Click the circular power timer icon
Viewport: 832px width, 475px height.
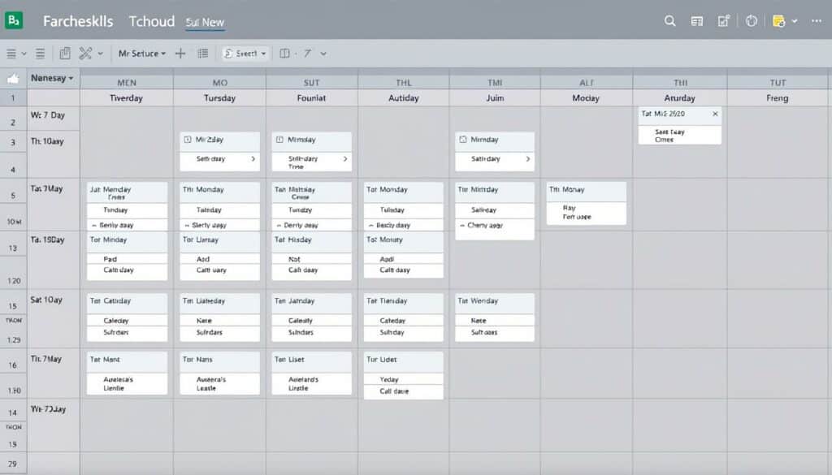pyautogui.click(x=752, y=21)
